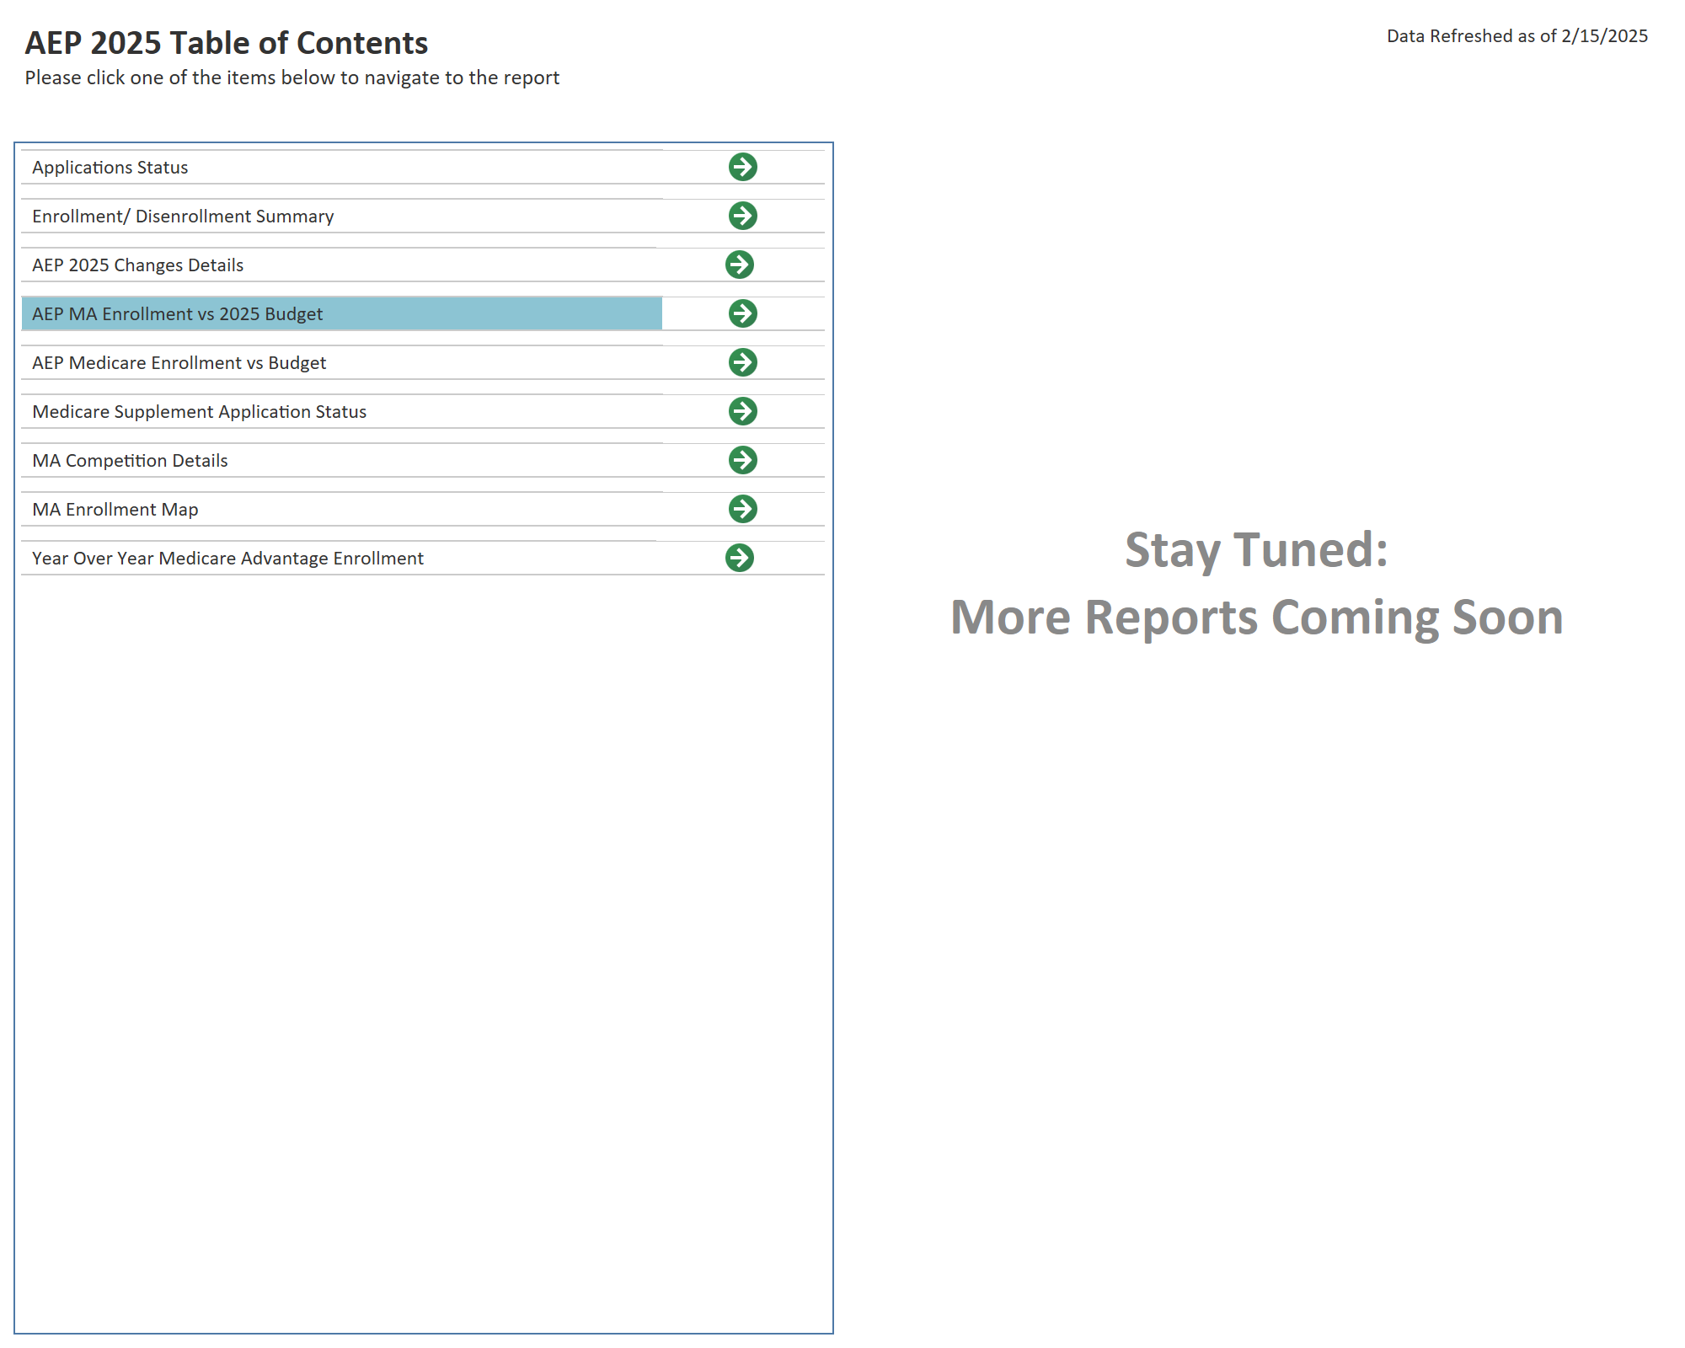Click the AEP 2025 Table of Contents title
The height and width of the screenshot is (1348, 1685).
point(226,42)
